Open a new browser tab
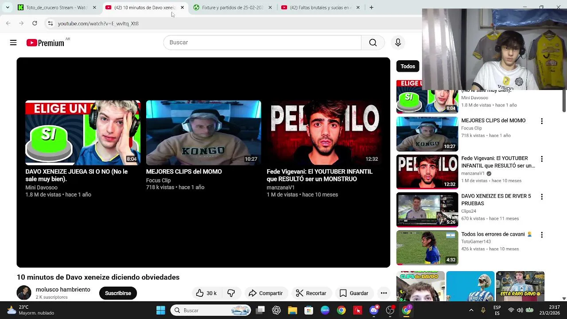 [x=371, y=8]
